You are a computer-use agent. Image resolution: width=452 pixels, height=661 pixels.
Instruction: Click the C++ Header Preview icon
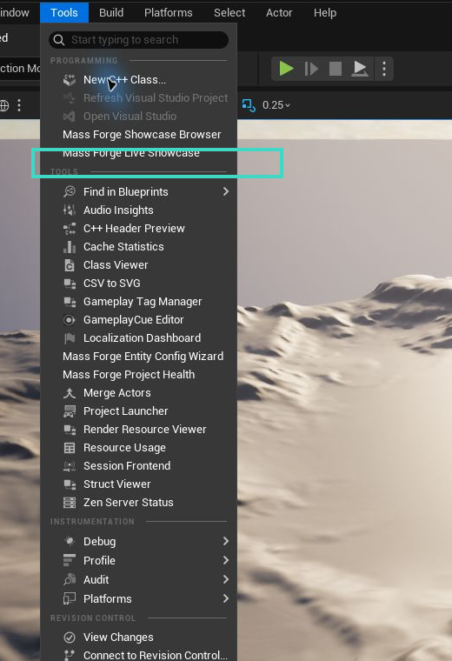[x=69, y=229]
